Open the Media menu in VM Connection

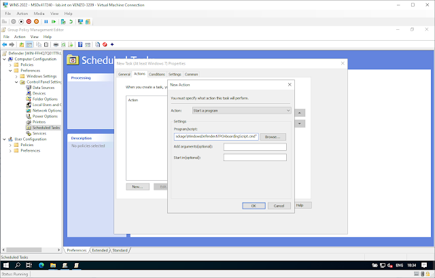tap(39, 14)
